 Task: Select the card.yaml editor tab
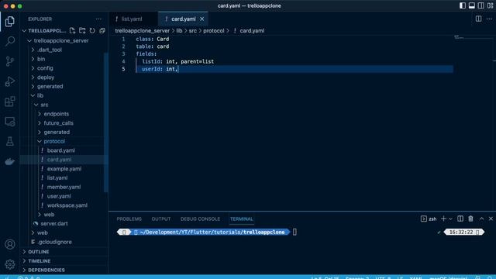click(183, 19)
